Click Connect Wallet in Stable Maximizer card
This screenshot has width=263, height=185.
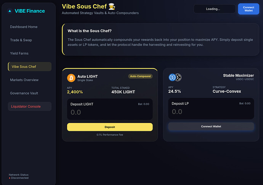tap(211, 126)
